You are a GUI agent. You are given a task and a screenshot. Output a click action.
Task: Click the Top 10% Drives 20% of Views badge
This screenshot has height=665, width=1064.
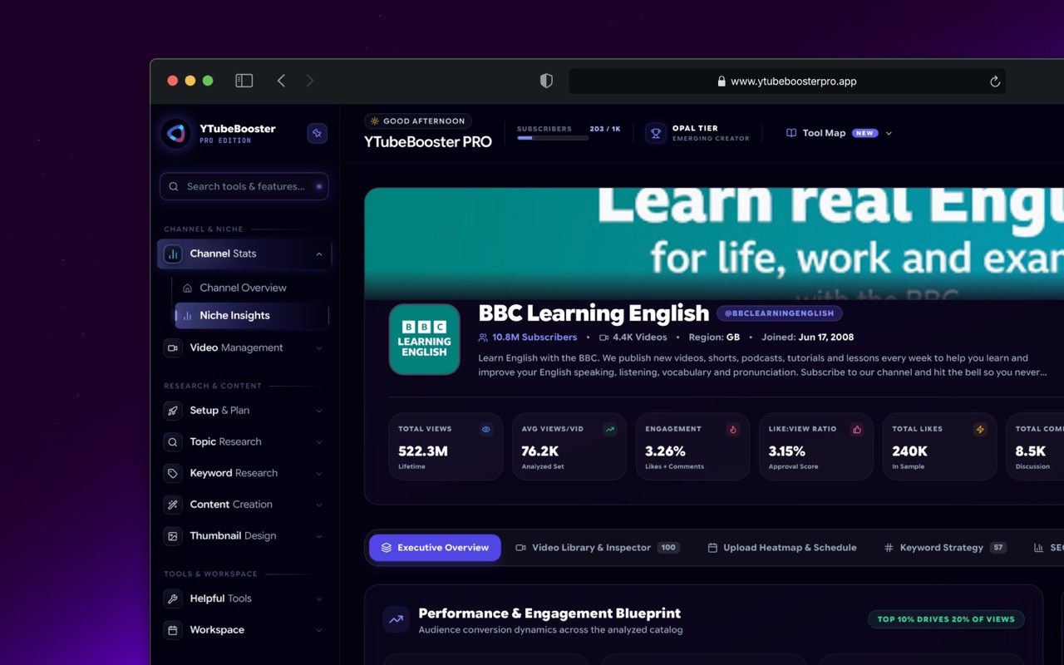(x=946, y=619)
